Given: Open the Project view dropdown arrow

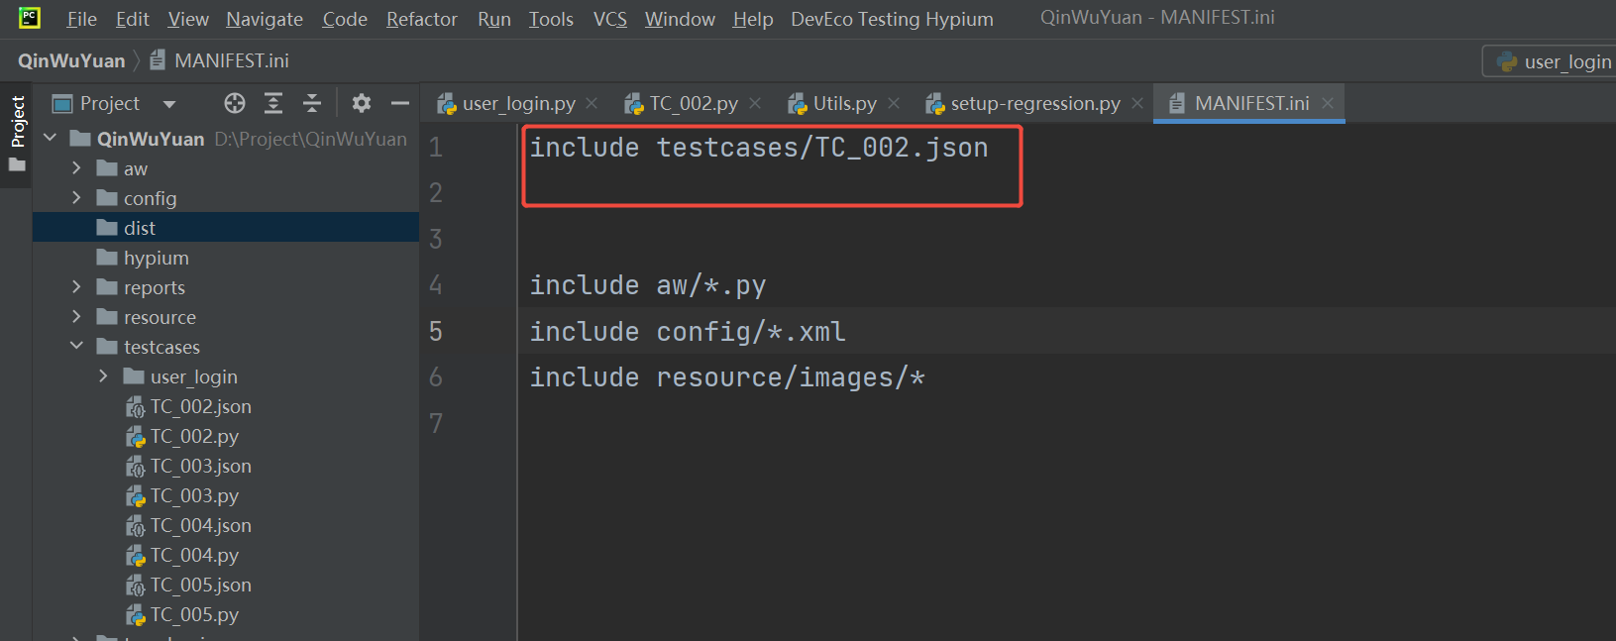Looking at the screenshot, I should pos(169,104).
